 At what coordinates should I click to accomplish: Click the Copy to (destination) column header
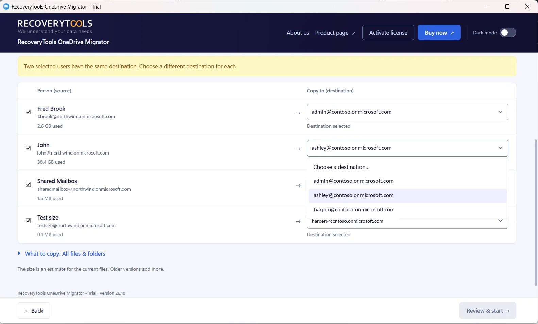tap(330, 91)
